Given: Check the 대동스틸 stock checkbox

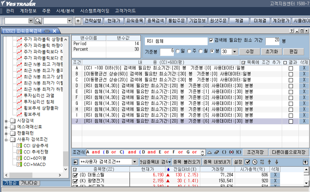Looking at the screenshot, I should (x=75, y=175).
